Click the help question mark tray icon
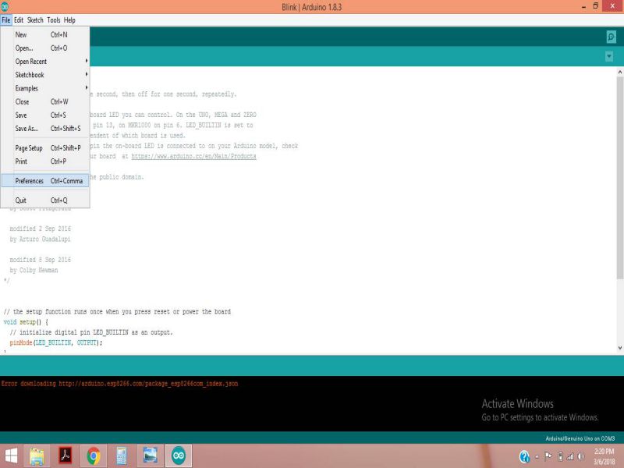Viewport: 624px width, 468px height. pos(524,456)
